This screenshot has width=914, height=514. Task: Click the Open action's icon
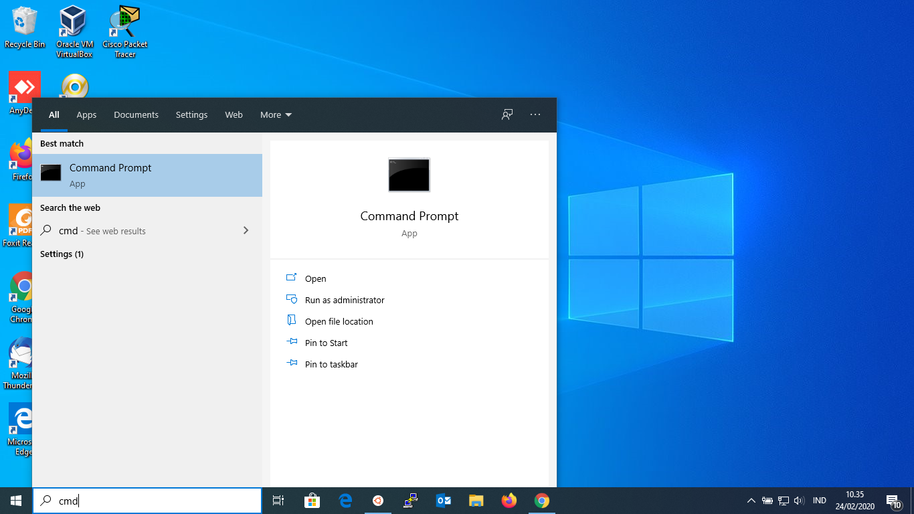click(x=291, y=278)
